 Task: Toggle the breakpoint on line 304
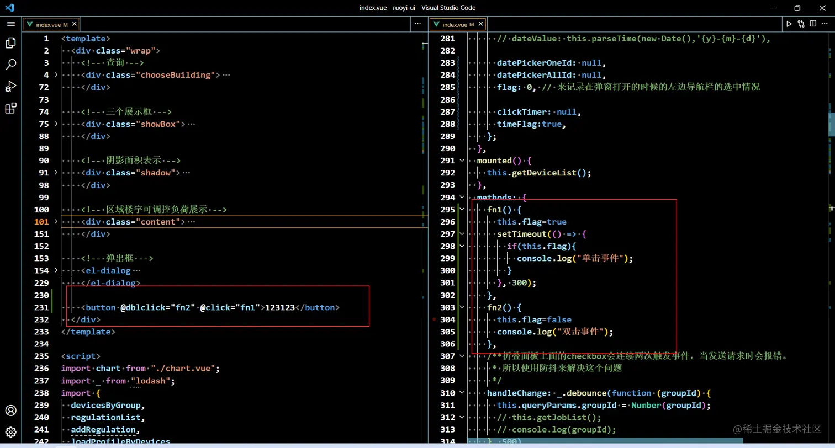pyautogui.click(x=435, y=319)
